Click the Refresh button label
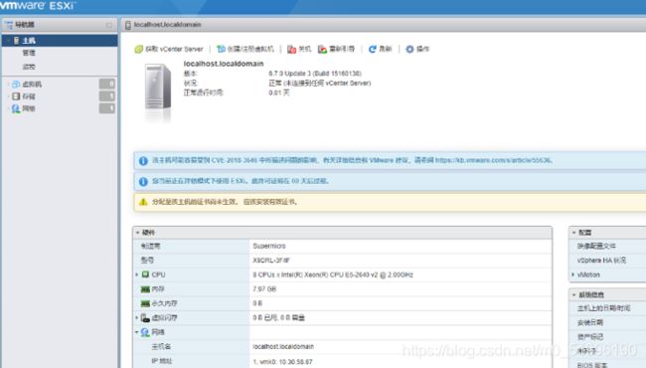 386,49
